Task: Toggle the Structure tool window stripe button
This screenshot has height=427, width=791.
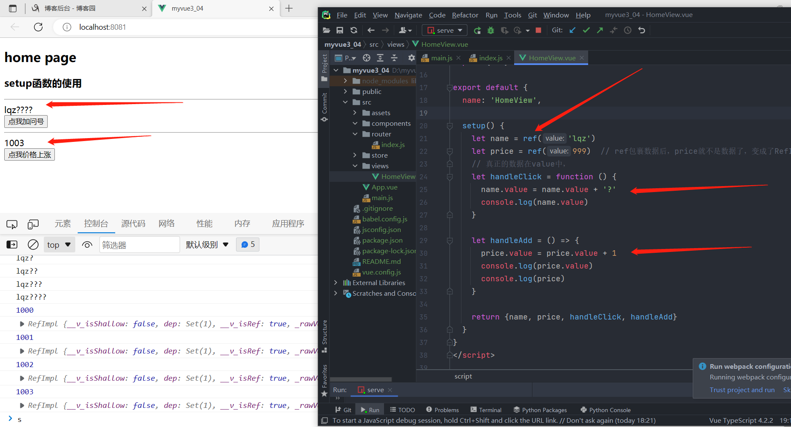Action: click(x=324, y=336)
